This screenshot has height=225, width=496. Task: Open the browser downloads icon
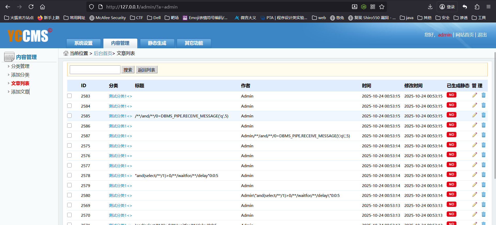(430, 7)
